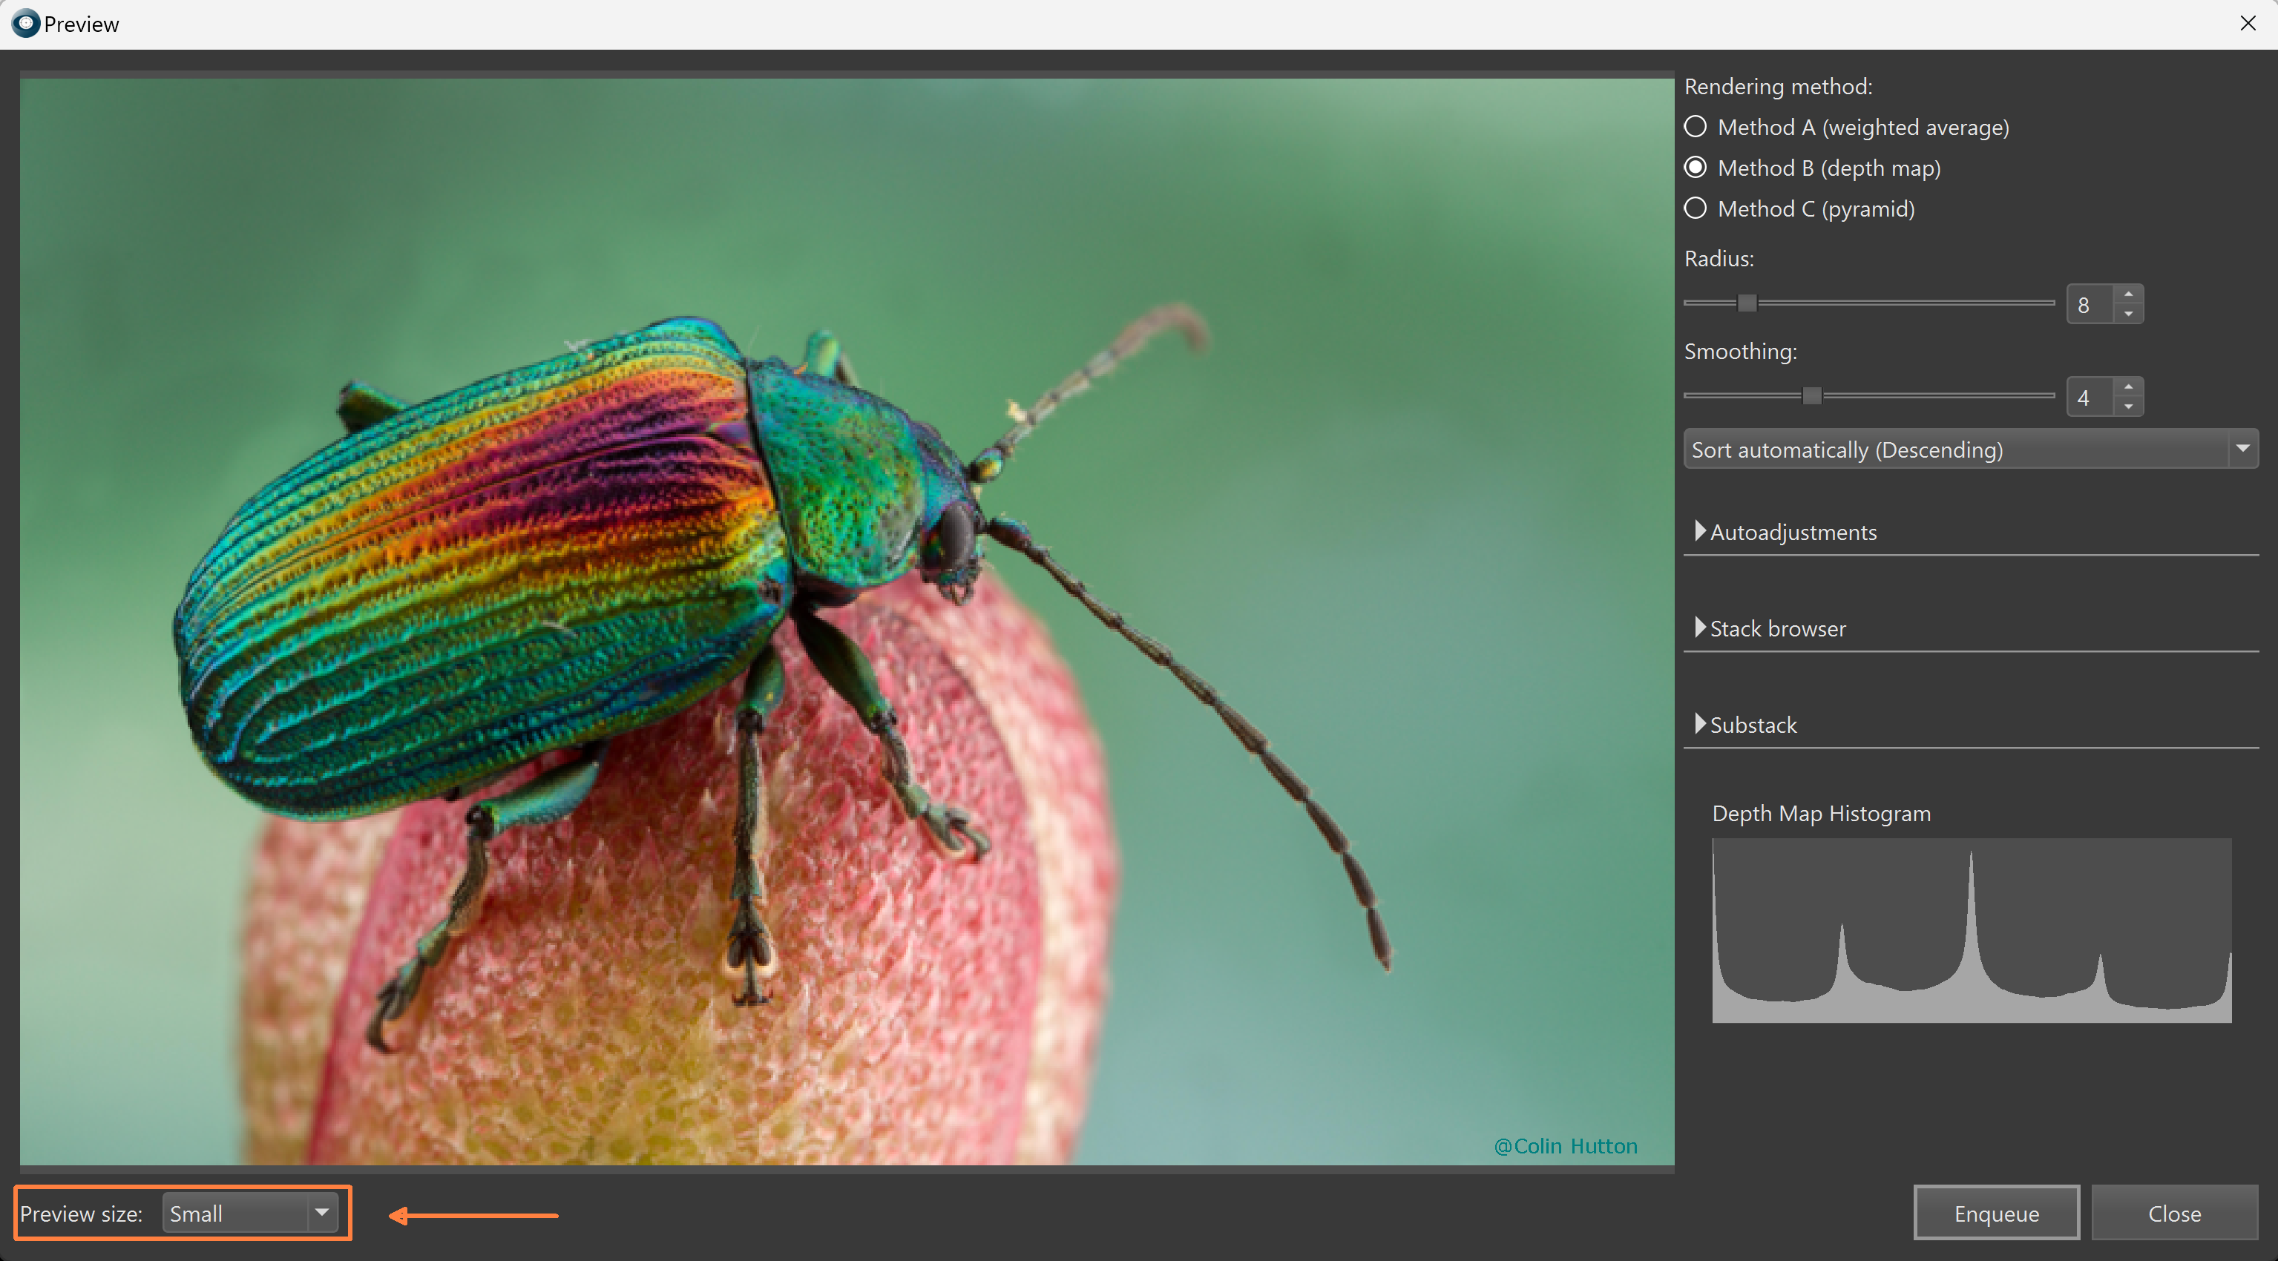Close the Preview window with X
This screenshot has height=1261, width=2278.
pyautogui.click(x=2247, y=24)
